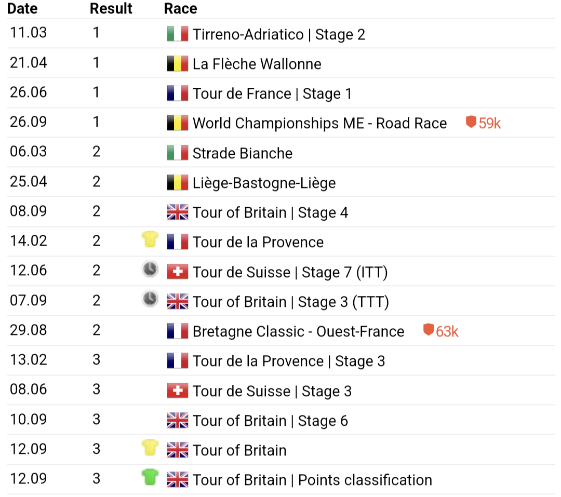Open Tour of Britain Stage 6 link
Screen dimensions: 561x497
coord(270,421)
